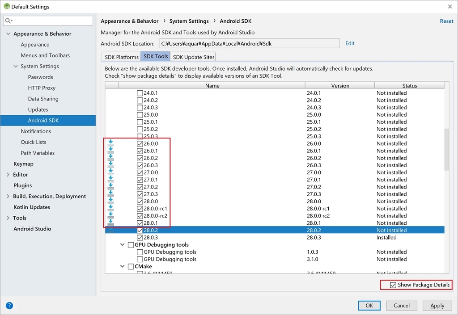Click System Settings in the breadcrumb
This screenshot has height=315, width=458.
click(189, 21)
